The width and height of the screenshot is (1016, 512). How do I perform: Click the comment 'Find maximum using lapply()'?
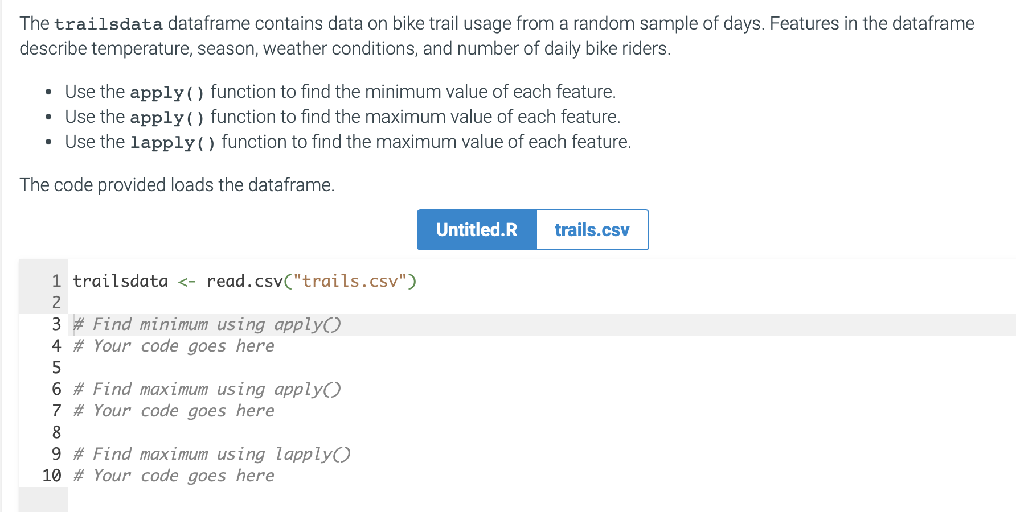(x=212, y=453)
